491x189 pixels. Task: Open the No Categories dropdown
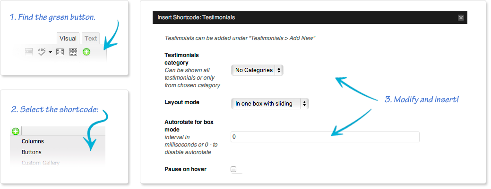(257, 70)
